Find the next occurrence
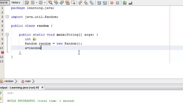The width and height of the screenshot is (183, 103). (62, 3)
